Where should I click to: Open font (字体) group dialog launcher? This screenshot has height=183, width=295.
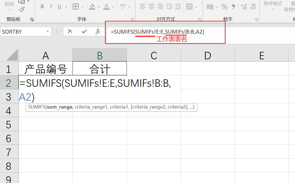(x=132, y=20)
